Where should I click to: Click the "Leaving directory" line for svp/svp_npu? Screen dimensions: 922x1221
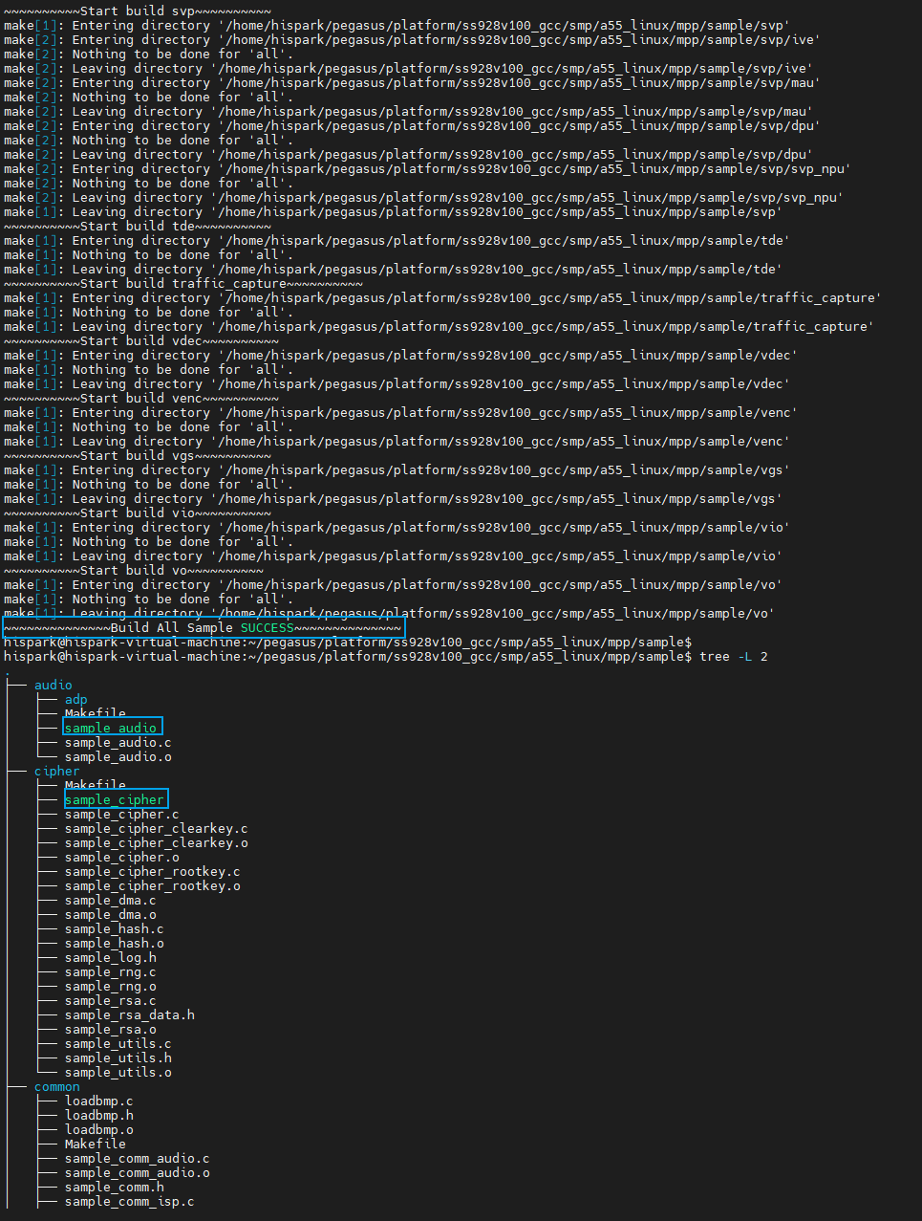tap(423, 197)
